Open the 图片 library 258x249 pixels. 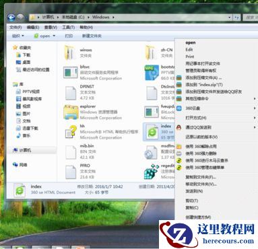coord(24,114)
